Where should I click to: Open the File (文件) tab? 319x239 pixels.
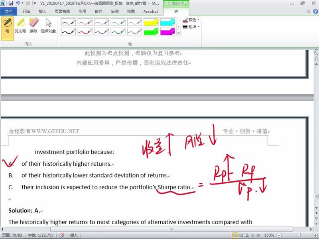click(x=9, y=12)
